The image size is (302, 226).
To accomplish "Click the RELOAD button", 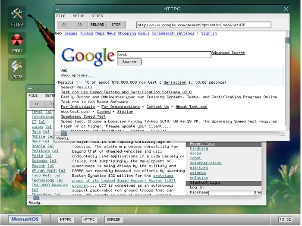I will click(97, 25).
